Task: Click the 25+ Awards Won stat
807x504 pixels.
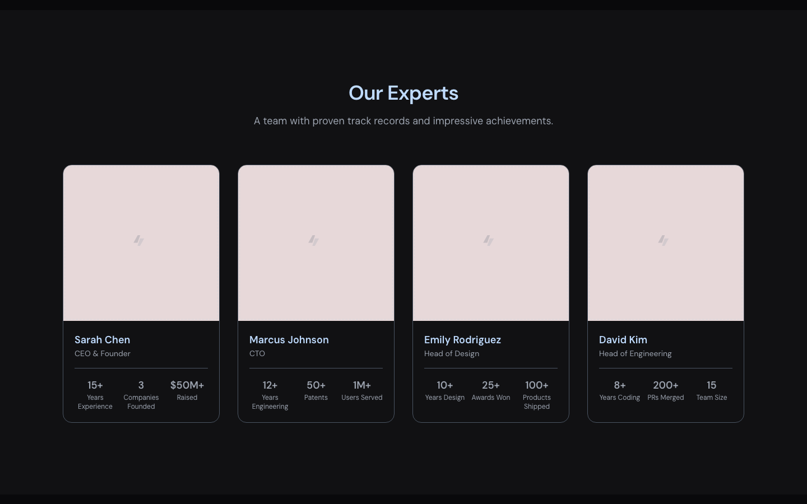Action: 491,390
